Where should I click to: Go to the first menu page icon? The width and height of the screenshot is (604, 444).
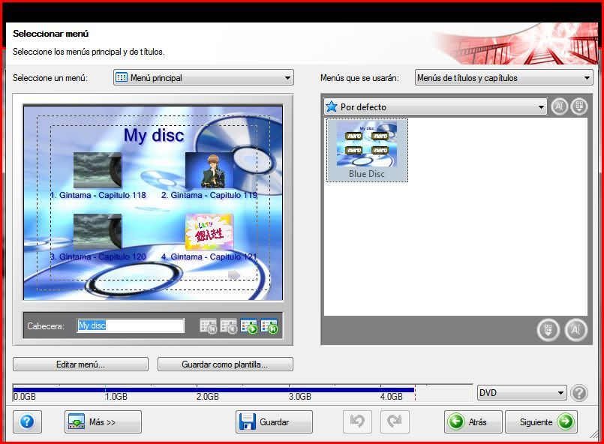point(209,326)
